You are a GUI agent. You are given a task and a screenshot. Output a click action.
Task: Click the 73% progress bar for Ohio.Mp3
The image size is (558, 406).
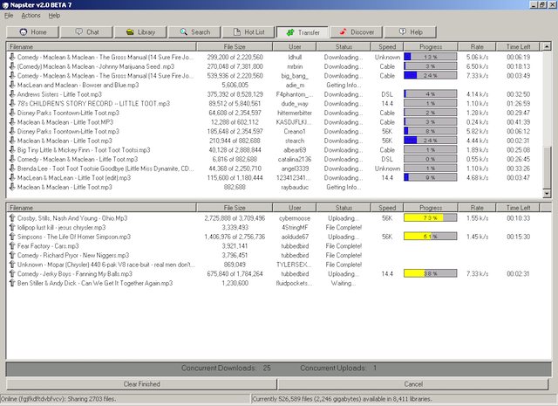(x=431, y=217)
